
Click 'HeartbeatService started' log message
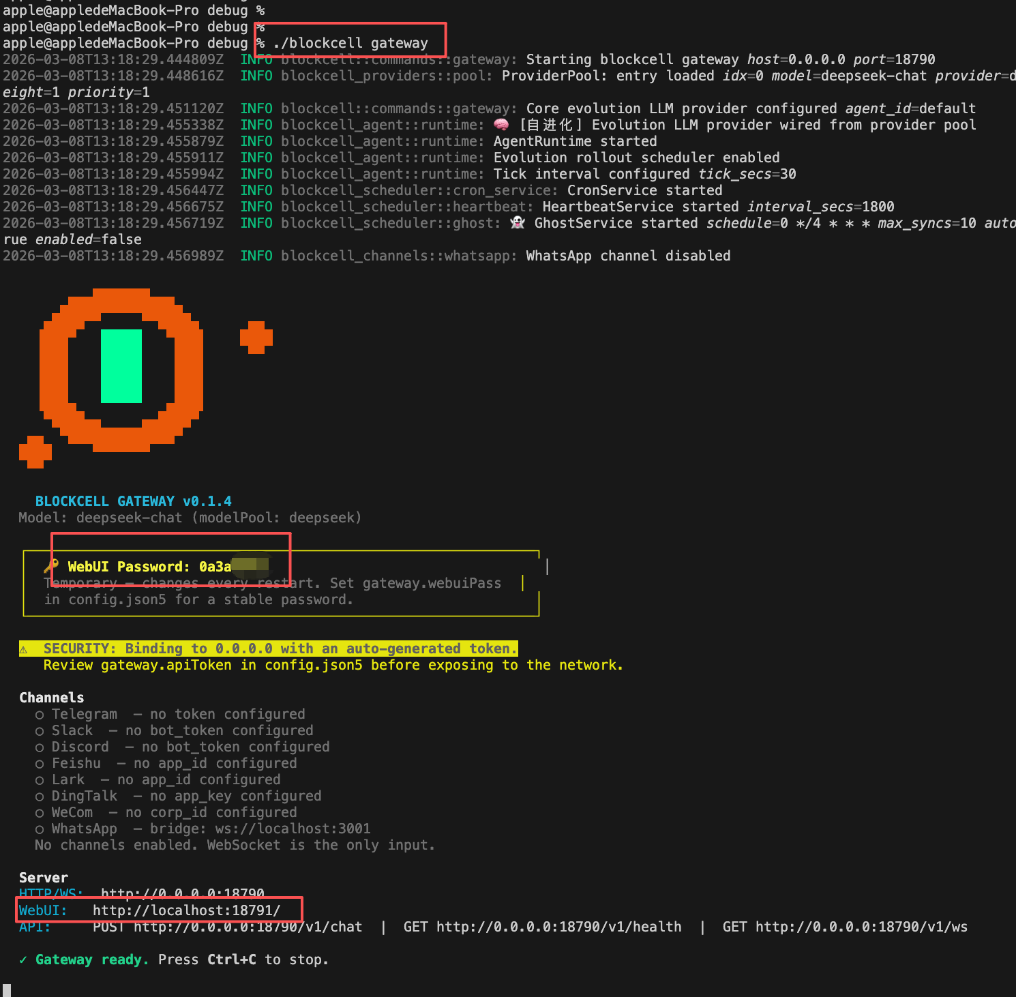pos(641,207)
